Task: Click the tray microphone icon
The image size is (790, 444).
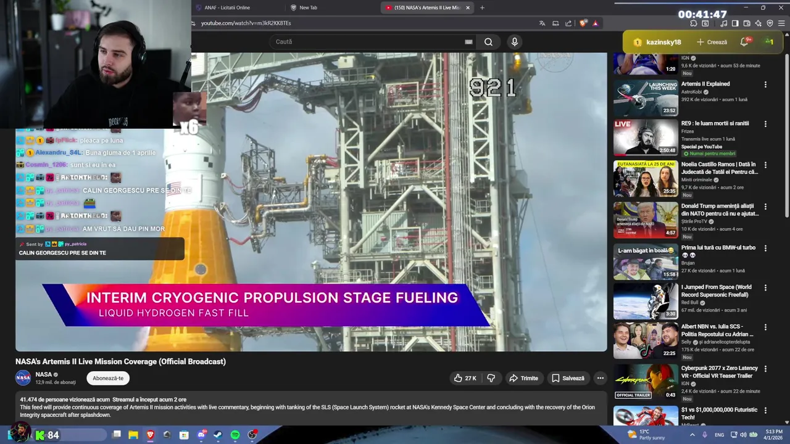Action: 705,435
